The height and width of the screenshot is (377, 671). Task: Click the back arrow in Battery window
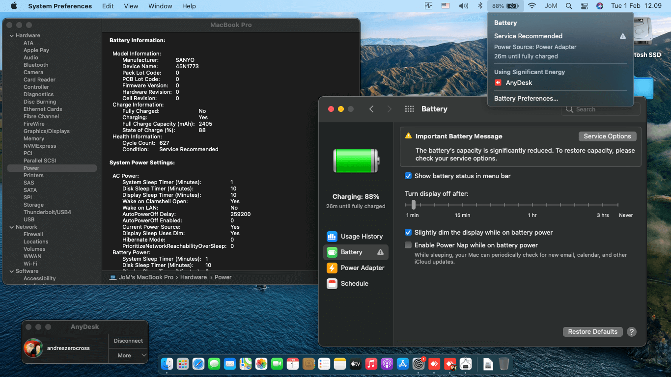pyautogui.click(x=371, y=109)
